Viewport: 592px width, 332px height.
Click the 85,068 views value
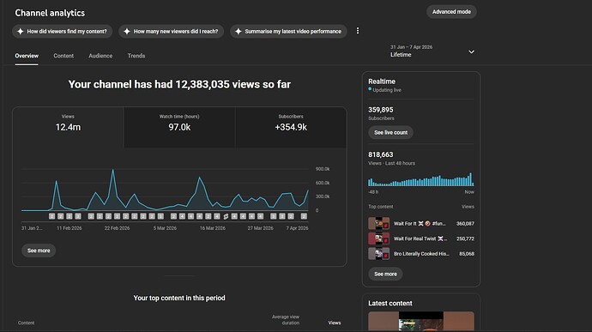click(x=467, y=254)
